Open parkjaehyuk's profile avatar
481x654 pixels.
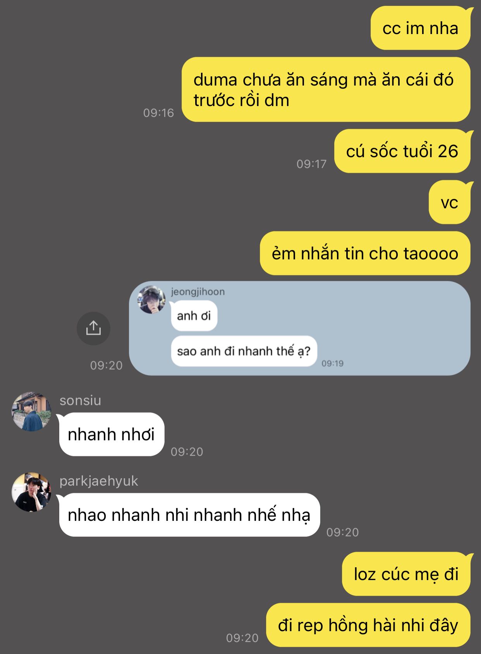coord(31,492)
